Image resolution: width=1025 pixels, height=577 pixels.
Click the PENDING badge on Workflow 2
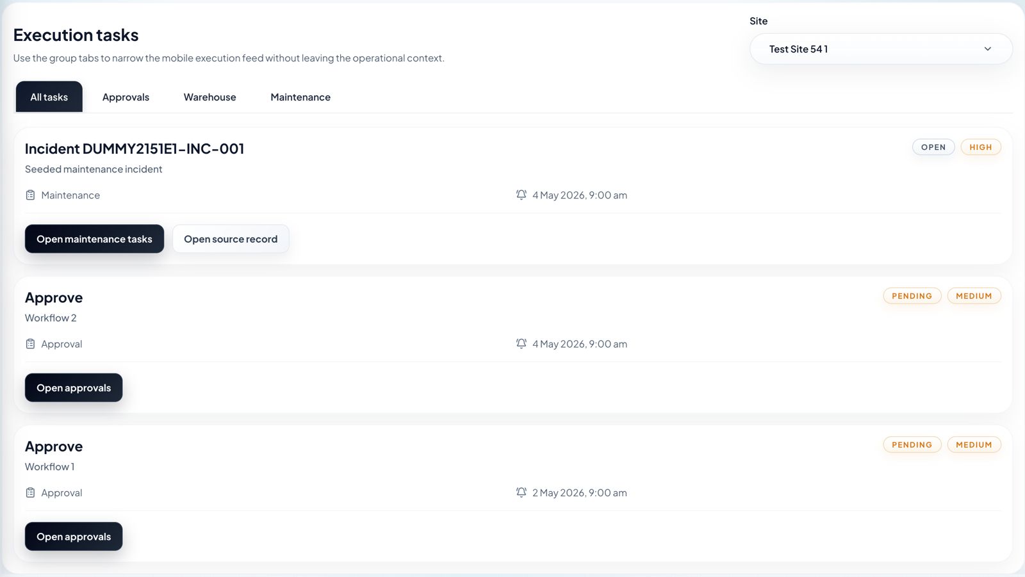tap(912, 296)
